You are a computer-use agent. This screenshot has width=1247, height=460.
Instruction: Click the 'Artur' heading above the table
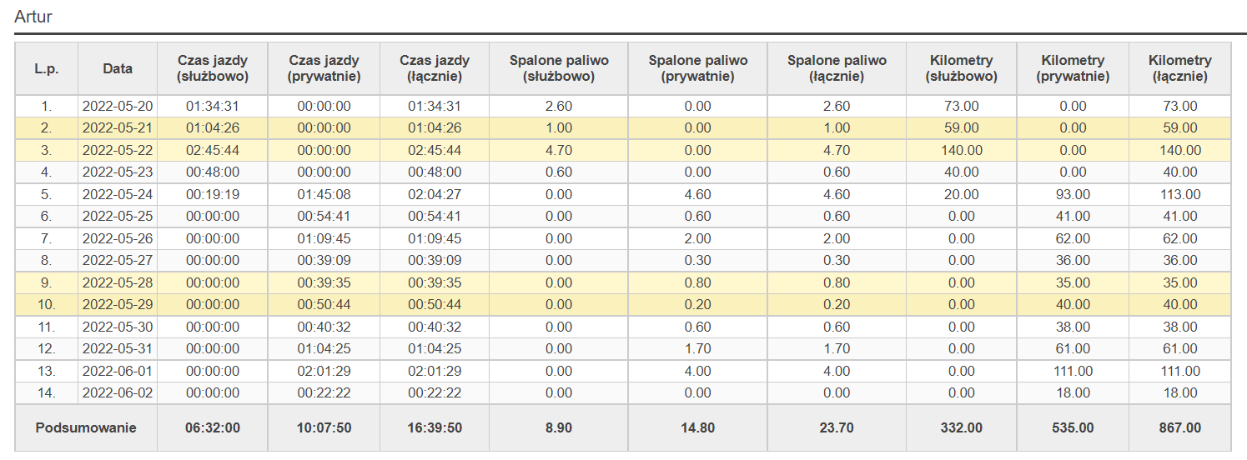coord(33,16)
